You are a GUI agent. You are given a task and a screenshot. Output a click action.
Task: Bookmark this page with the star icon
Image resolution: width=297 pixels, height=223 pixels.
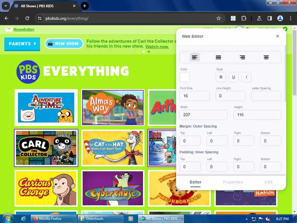click(x=219, y=18)
